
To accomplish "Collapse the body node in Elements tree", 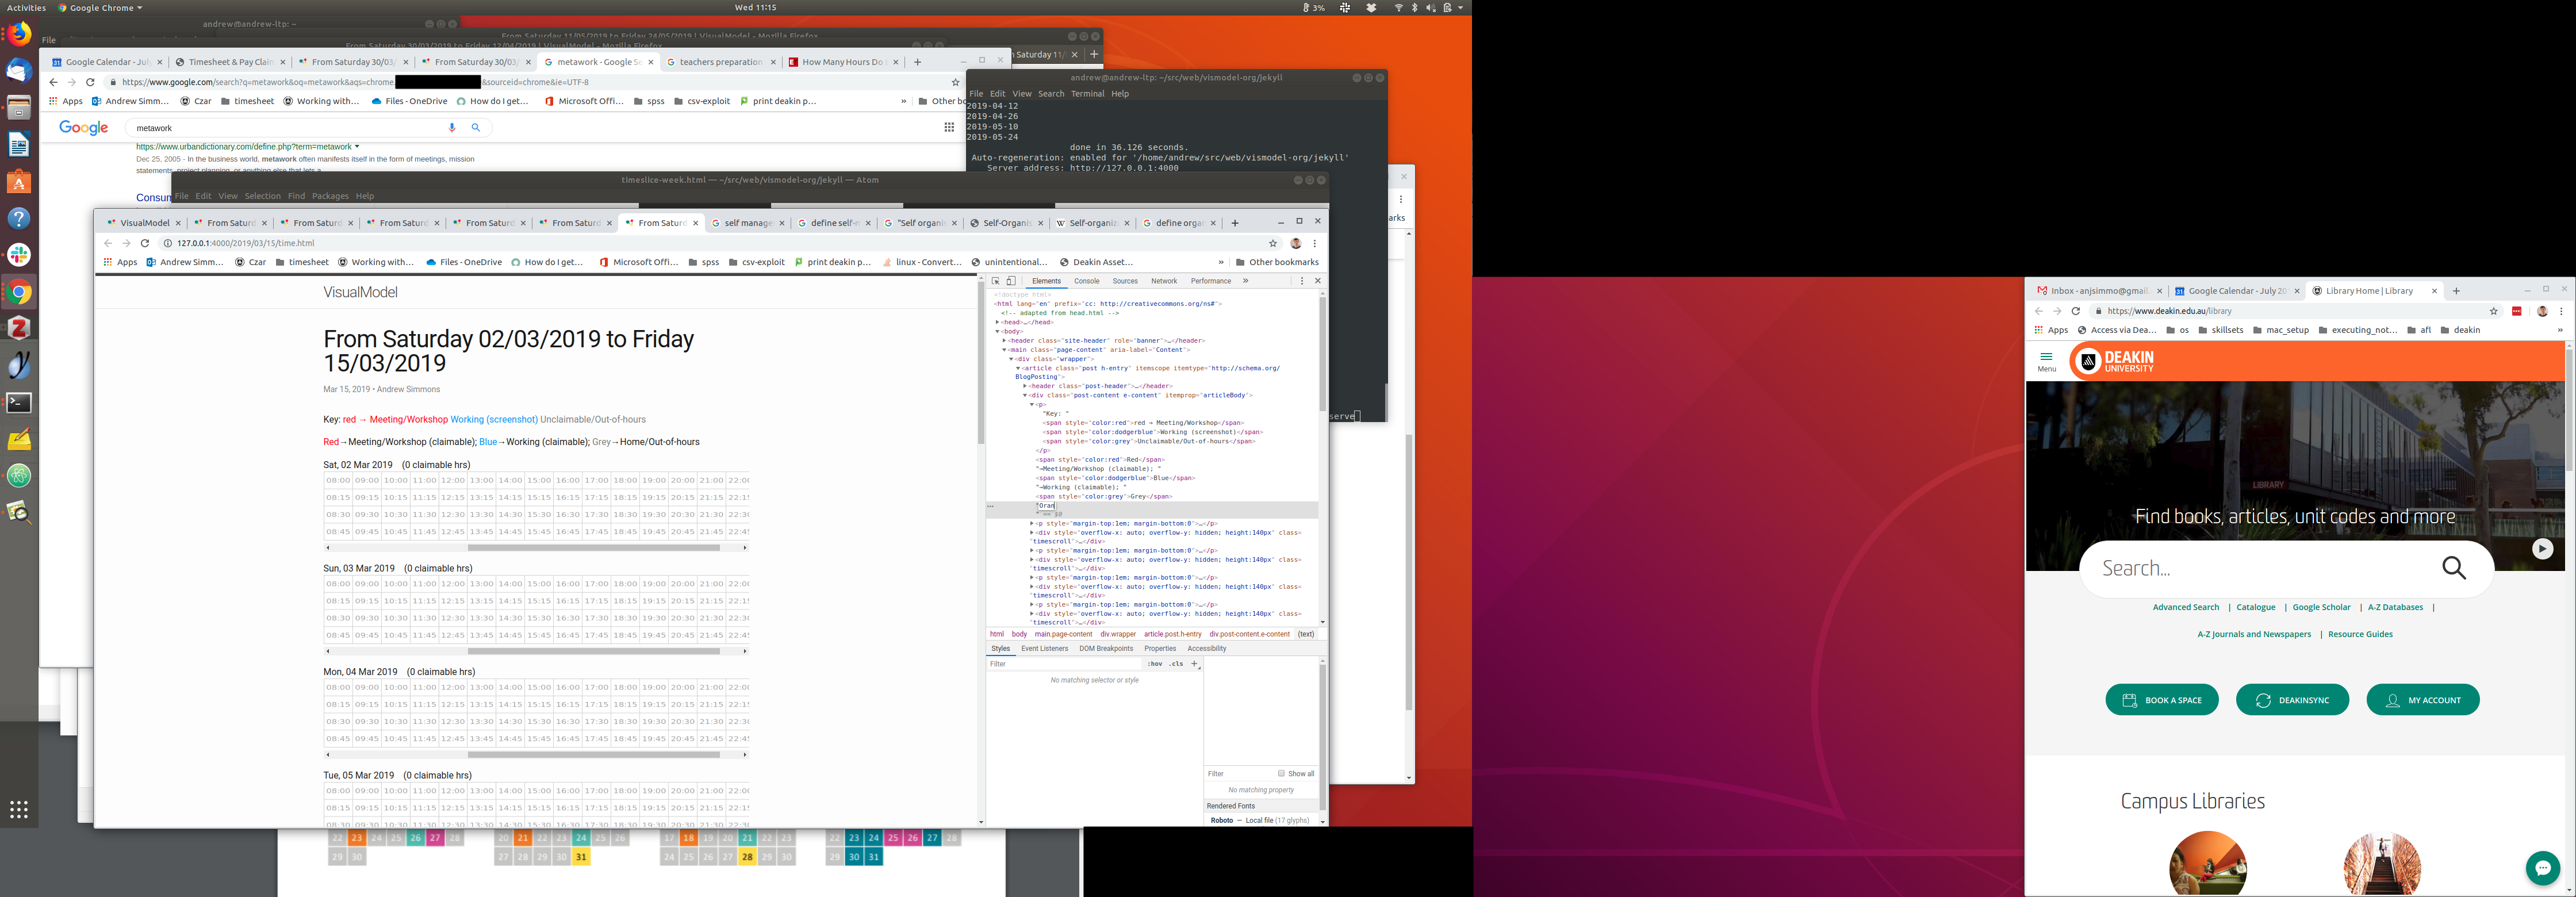I will point(997,331).
